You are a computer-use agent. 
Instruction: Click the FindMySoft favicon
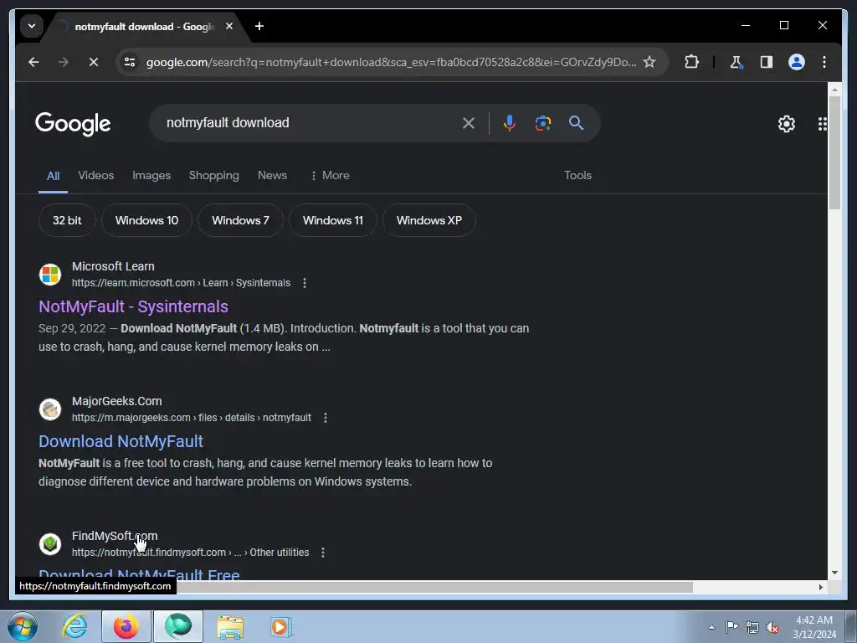(x=50, y=544)
